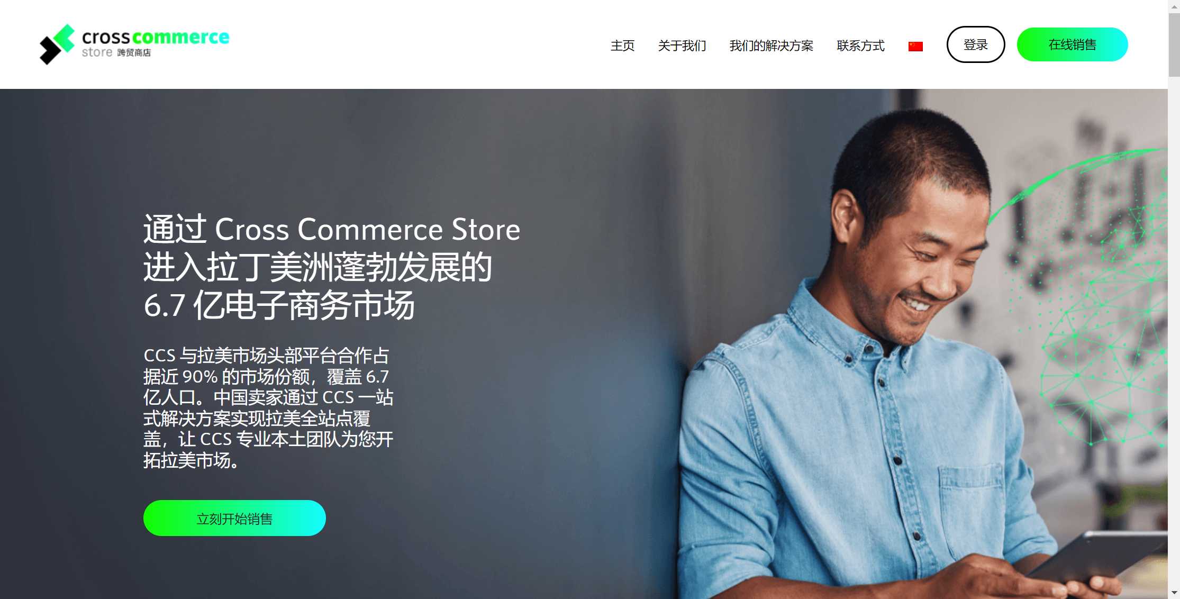The height and width of the screenshot is (599, 1180).
Task: Click the 登录 login button
Action: pos(976,44)
